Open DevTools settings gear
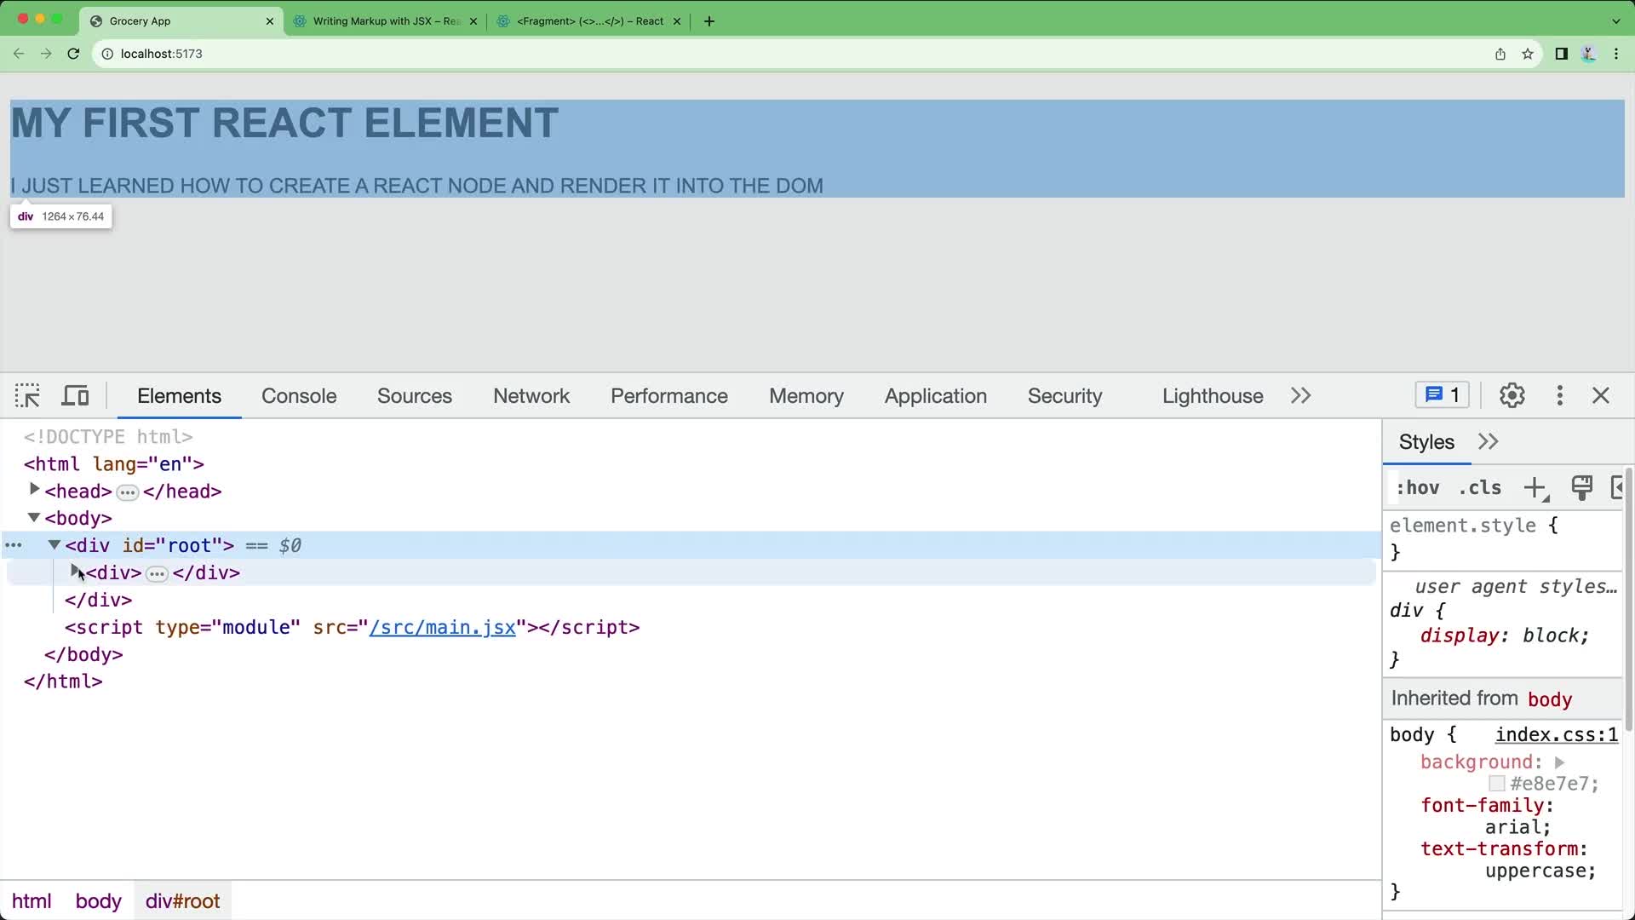Viewport: 1635px width, 920px height. click(x=1512, y=395)
